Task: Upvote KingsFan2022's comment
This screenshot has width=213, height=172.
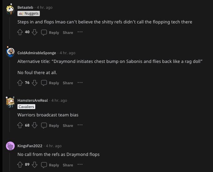Action: [x=20, y=165]
